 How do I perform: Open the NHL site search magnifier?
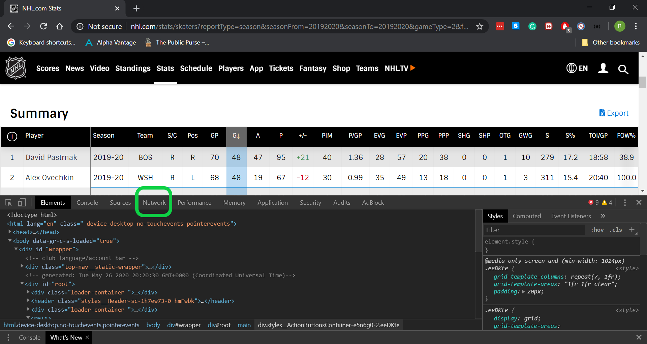(x=623, y=69)
